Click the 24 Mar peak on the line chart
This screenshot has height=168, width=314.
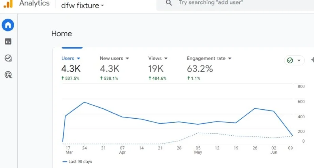click(84, 102)
